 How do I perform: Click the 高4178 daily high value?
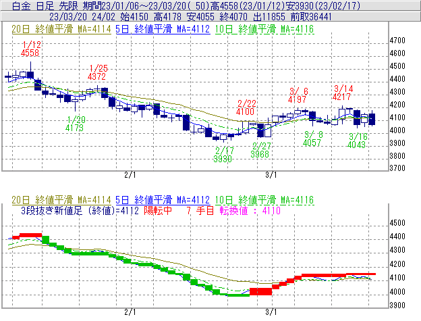point(168,17)
